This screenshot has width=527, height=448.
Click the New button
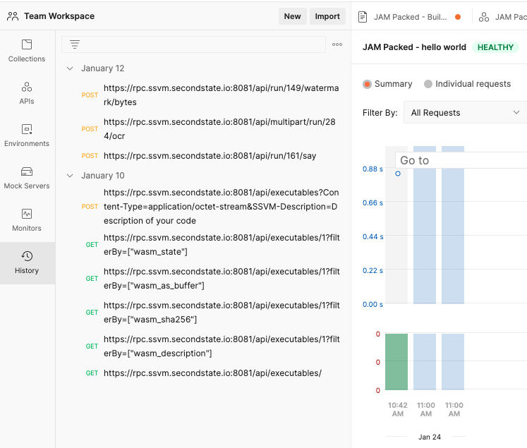click(292, 16)
